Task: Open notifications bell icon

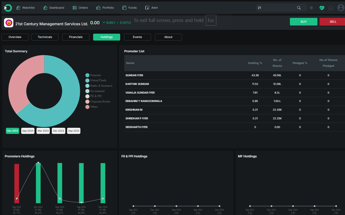Action: [331, 8]
